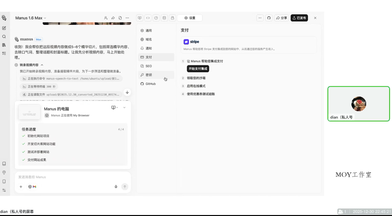Click the database icon in the toolbar

(x=164, y=18)
